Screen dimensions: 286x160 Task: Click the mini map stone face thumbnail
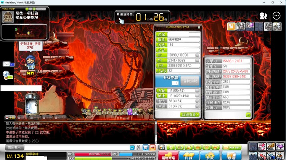(8, 17)
